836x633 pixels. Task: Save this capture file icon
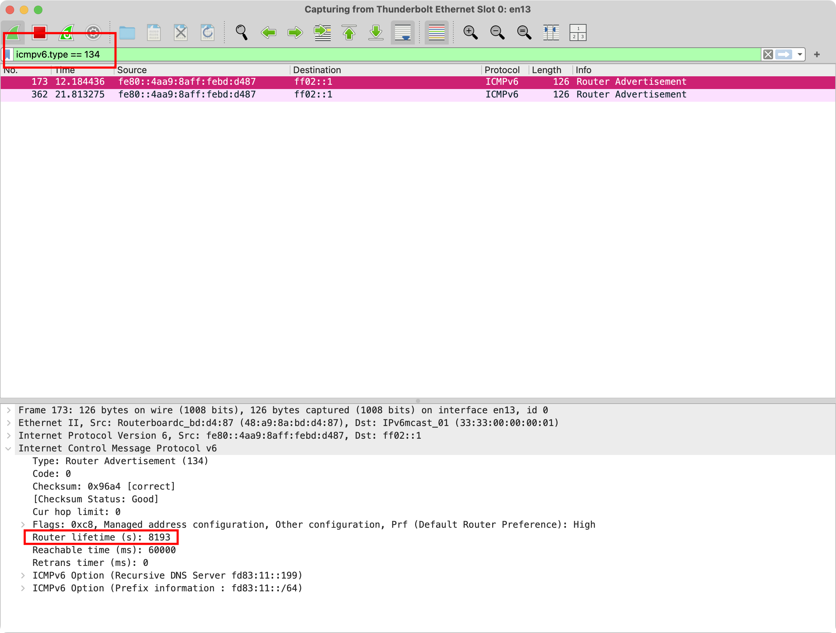coord(154,32)
